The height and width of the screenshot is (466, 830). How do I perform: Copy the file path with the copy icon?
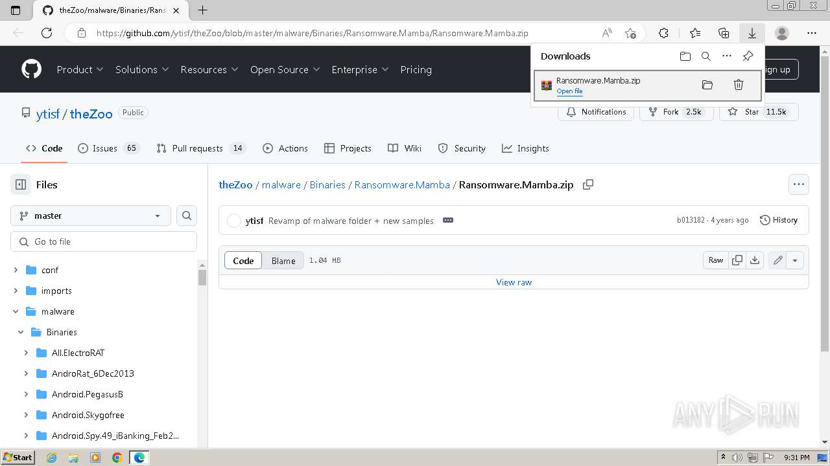point(588,184)
